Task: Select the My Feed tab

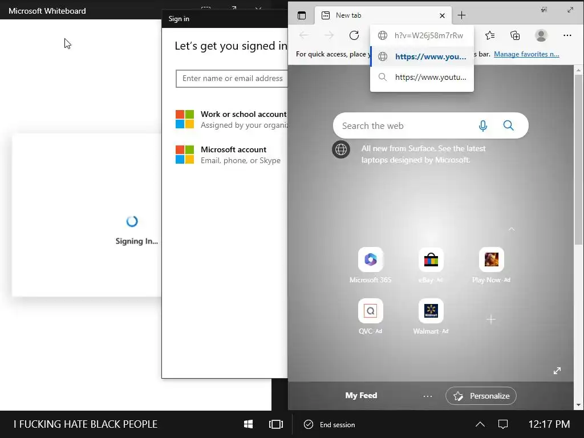Action: [x=361, y=396]
